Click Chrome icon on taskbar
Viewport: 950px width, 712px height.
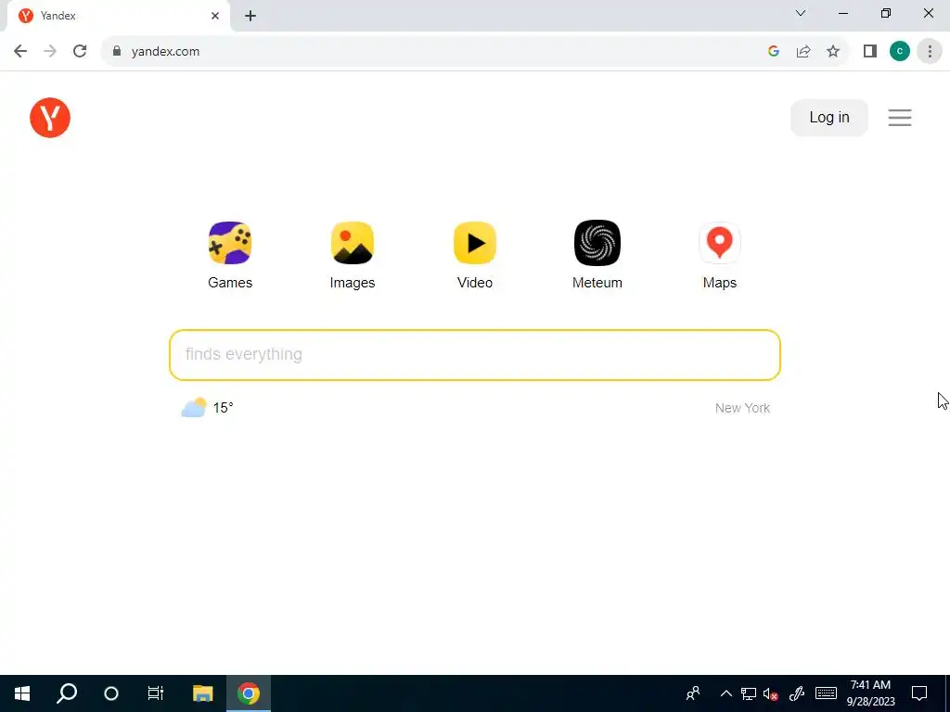click(x=249, y=693)
